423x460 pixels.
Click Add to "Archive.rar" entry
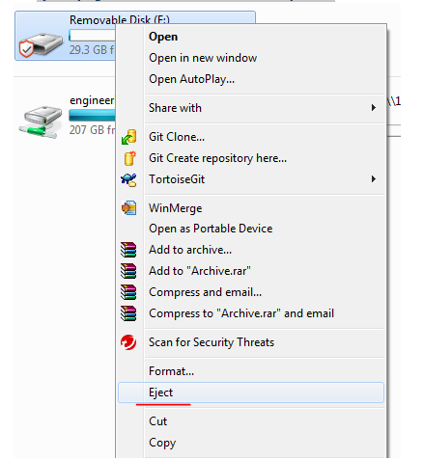[x=200, y=271]
